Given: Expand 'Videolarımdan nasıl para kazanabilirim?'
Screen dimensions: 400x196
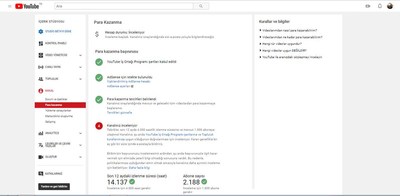Looking at the screenshot, I should pos(288,30).
